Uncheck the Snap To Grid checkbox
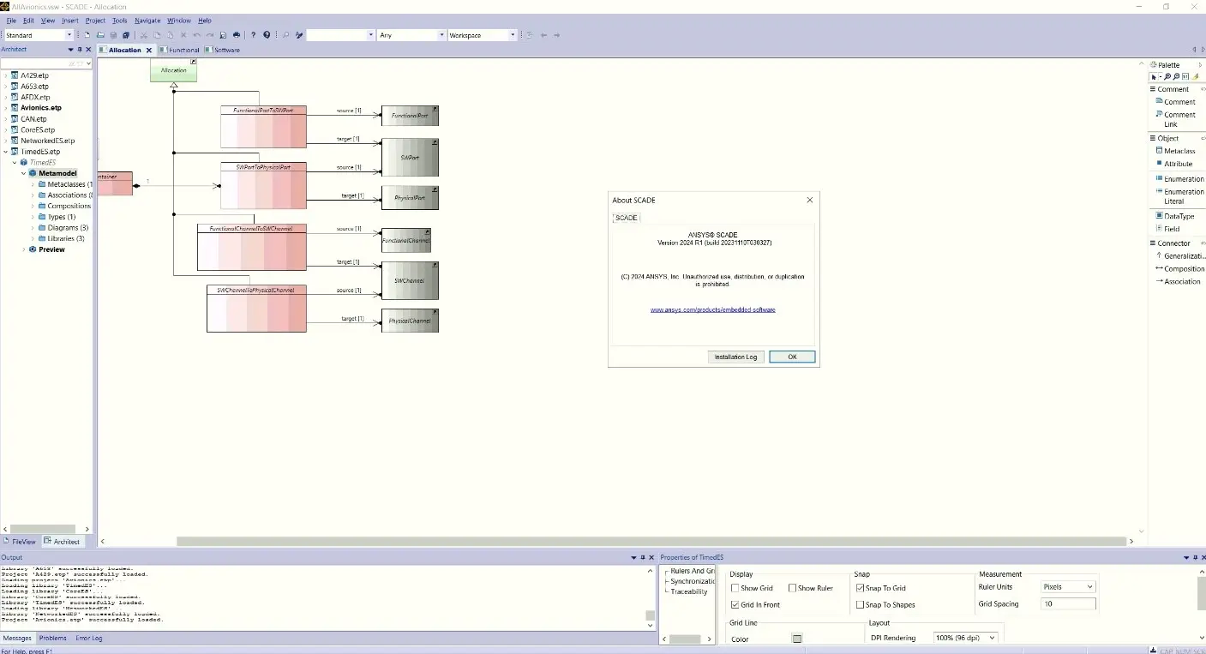Image resolution: width=1206 pixels, height=654 pixels. (x=860, y=588)
